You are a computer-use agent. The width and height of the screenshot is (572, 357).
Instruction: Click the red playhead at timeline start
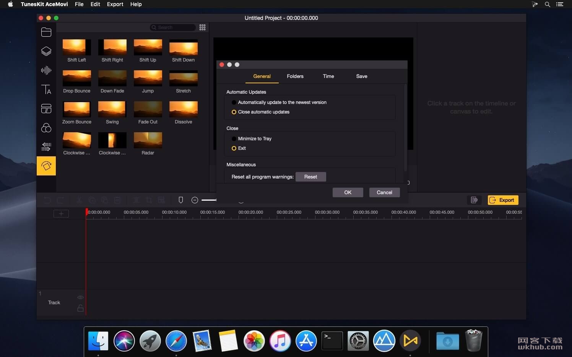pyautogui.click(x=87, y=212)
